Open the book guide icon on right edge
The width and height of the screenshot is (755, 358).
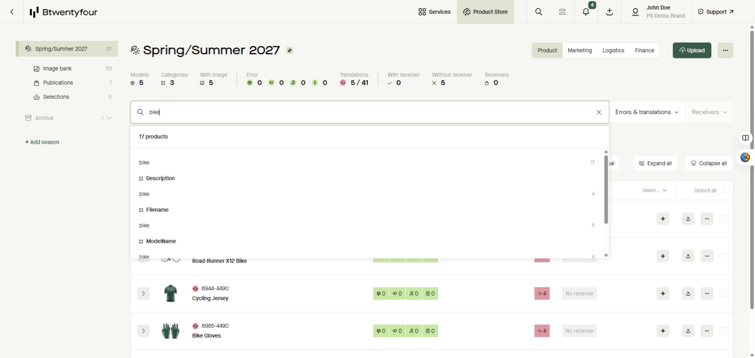pyautogui.click(x=746, y=138)
